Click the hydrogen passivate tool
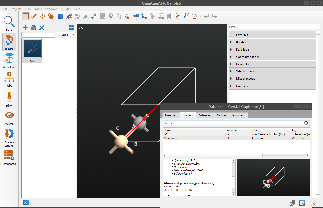 point(94,16)
